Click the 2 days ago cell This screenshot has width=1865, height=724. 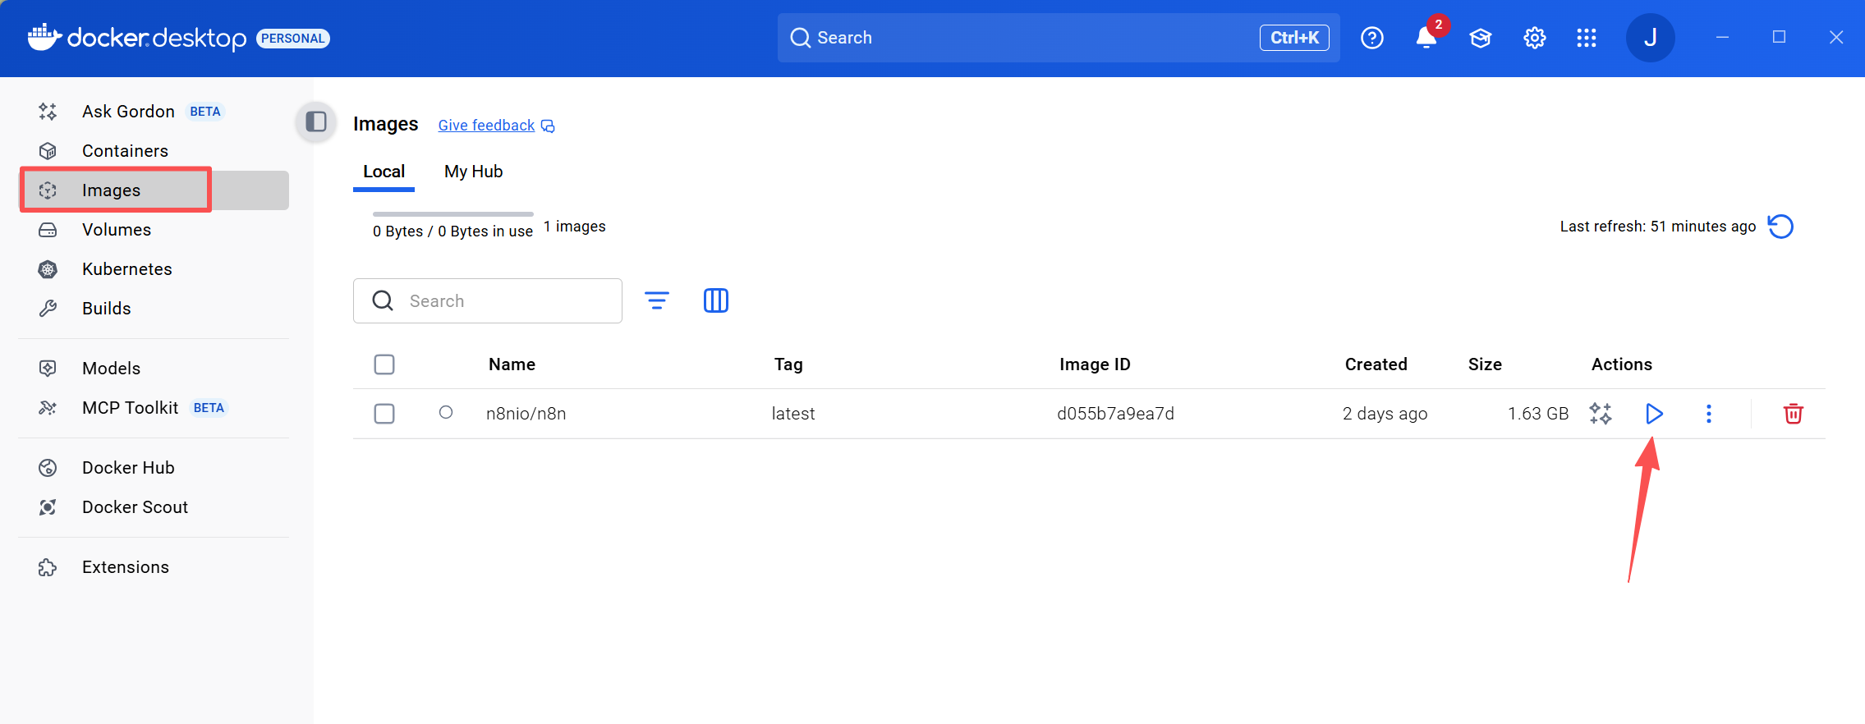(x=1385, y=414)
